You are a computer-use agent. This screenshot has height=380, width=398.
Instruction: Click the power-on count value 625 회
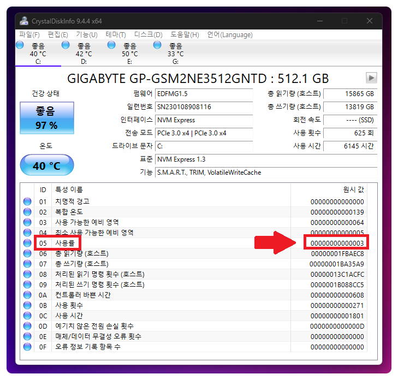click(351, 133)
